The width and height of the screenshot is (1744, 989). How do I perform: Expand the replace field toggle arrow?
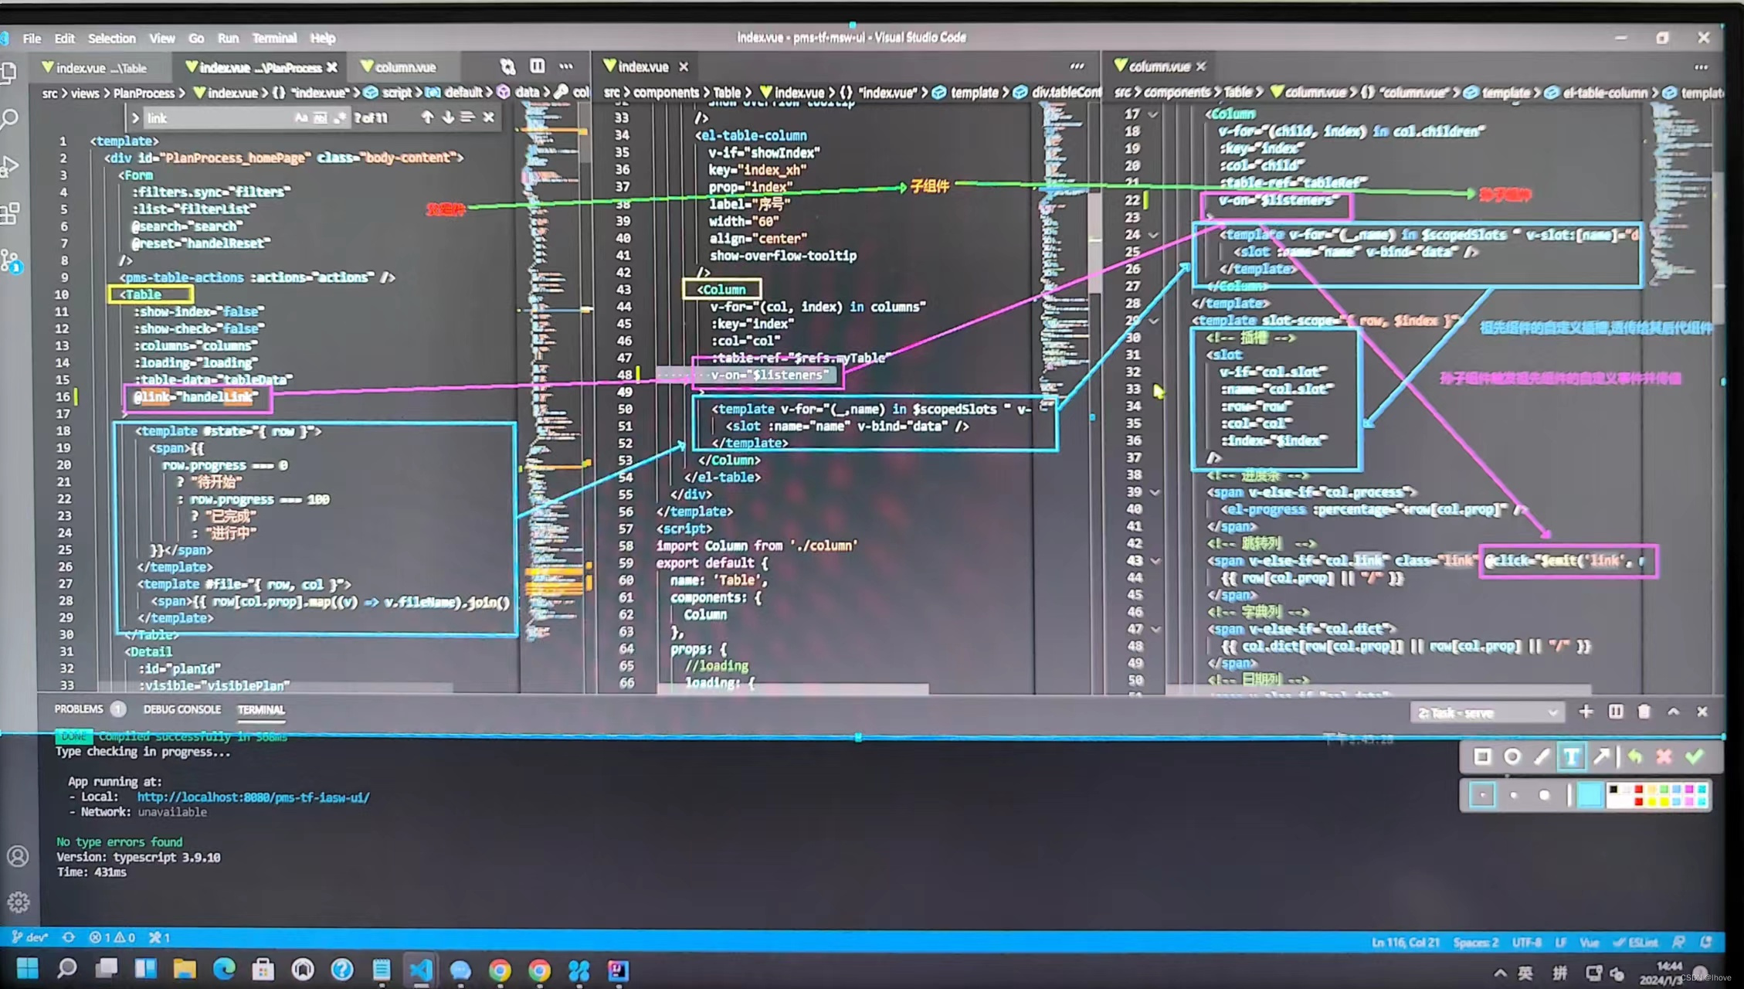click(x=135, y=118)
